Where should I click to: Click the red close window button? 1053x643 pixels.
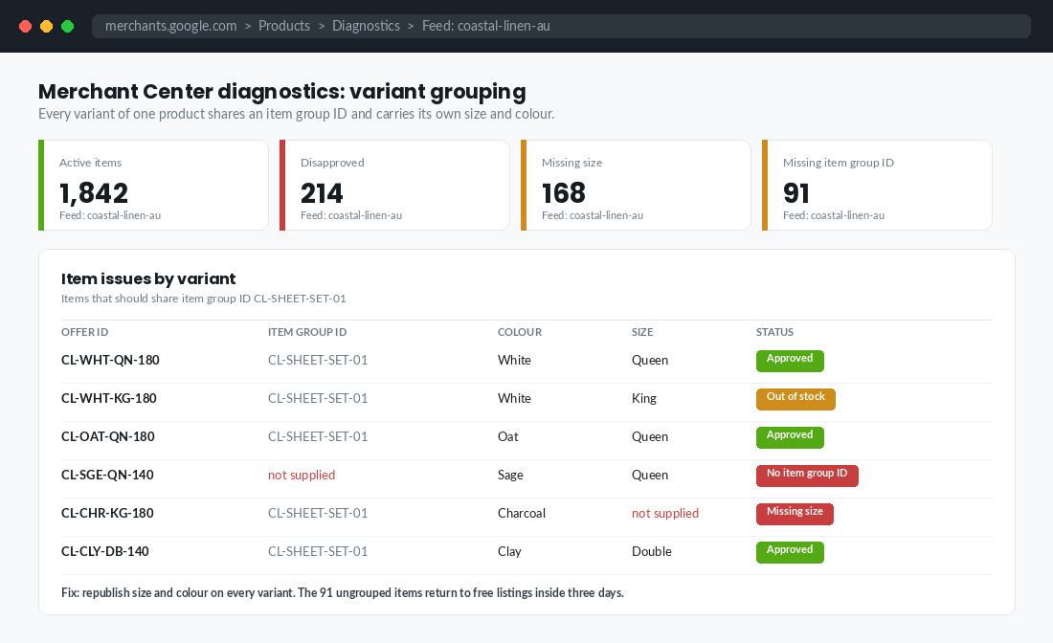pyautogui.click(x=26, y=26)
